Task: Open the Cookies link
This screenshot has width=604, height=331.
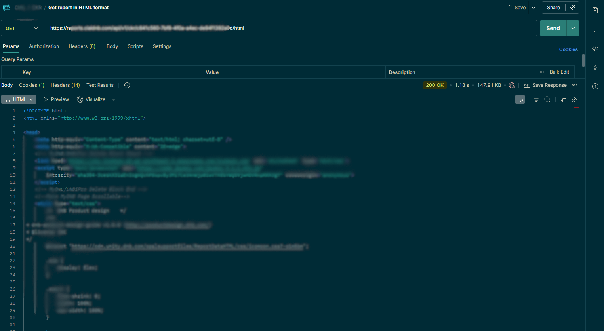Action: 568,49
